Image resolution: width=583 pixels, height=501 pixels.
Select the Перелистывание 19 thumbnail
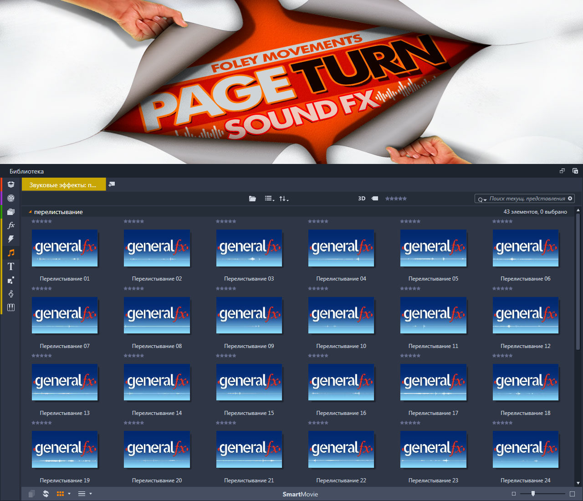[x=65, y=450]
